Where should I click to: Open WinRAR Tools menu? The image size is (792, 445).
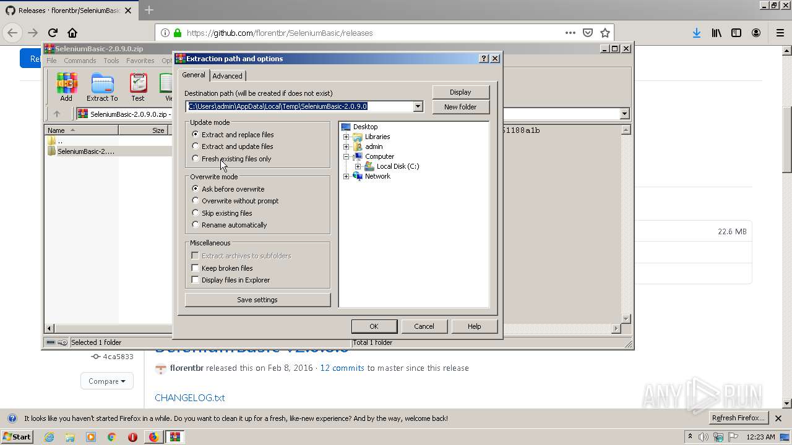tap(111, 61)
